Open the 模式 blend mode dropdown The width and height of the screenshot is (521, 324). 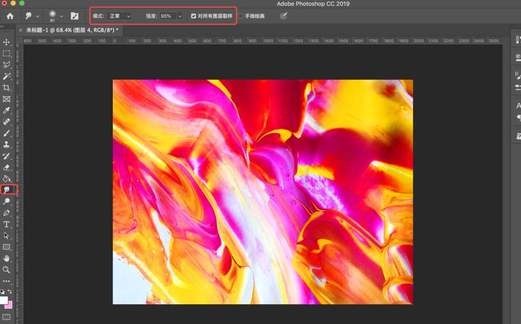click(x=120, y=16)
